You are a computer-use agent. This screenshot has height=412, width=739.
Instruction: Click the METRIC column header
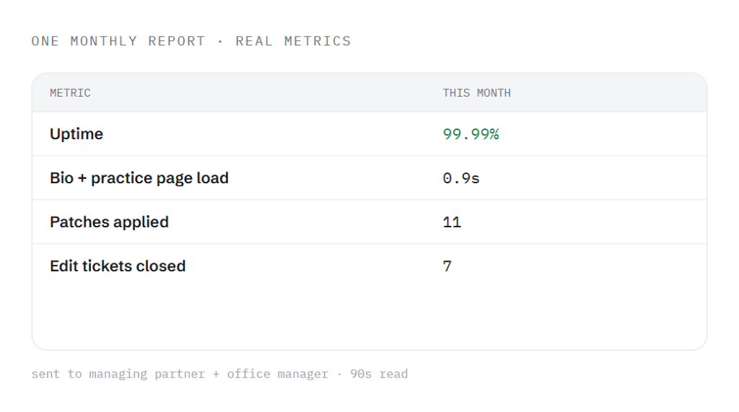tap(70, 93)
